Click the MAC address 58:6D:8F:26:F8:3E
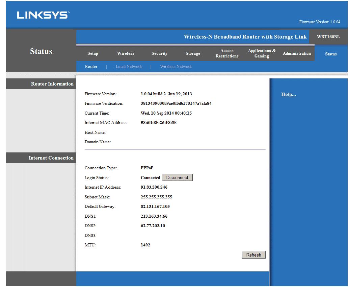348x290 pixels. [x=158, y=123]
